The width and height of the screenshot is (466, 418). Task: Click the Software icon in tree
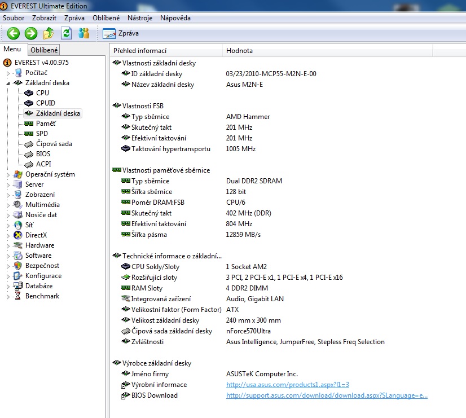pos(18,255)
